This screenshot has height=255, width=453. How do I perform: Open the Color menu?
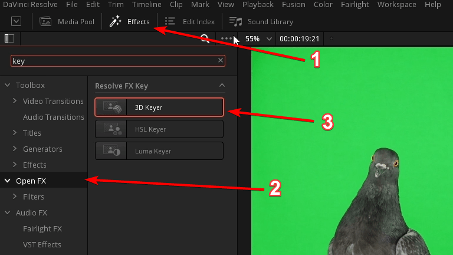pos(323,5)
